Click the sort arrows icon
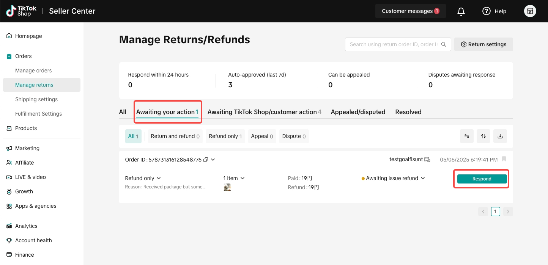The height and width of the screenshot is (265, 548). (483, 136)
